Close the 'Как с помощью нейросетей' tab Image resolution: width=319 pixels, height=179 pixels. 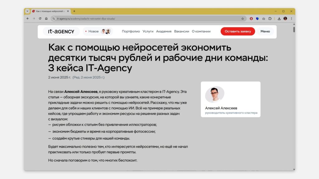[x=68, y=11]
